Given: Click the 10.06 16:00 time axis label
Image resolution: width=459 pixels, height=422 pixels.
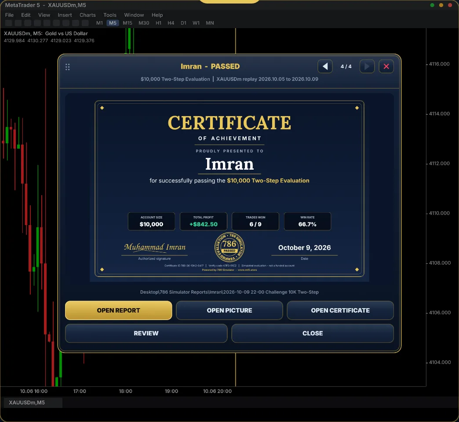Looking at the screenshot, I should (x=34, y=391).
